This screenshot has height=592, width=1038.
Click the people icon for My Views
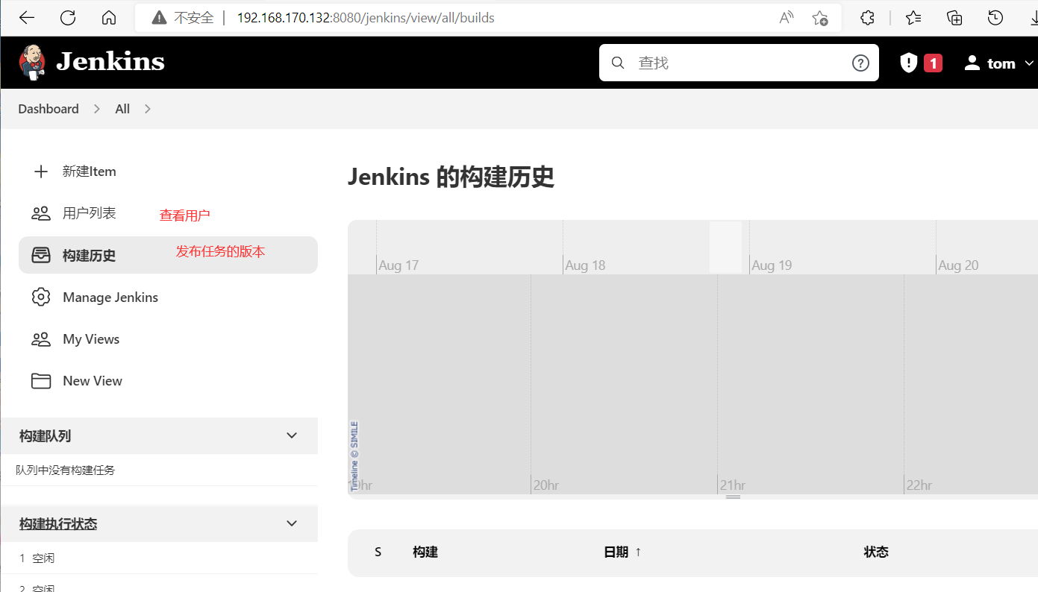coord(41,339)
